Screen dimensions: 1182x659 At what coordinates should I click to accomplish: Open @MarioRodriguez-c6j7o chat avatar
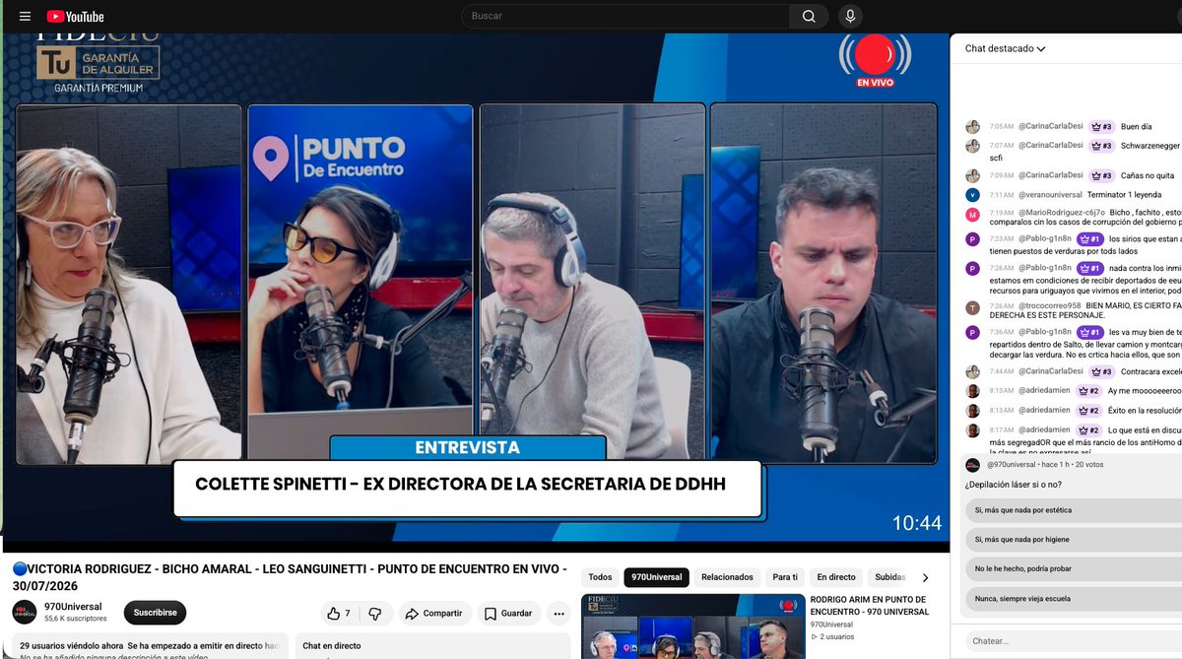pyautogui.click(x=972, y=213)
